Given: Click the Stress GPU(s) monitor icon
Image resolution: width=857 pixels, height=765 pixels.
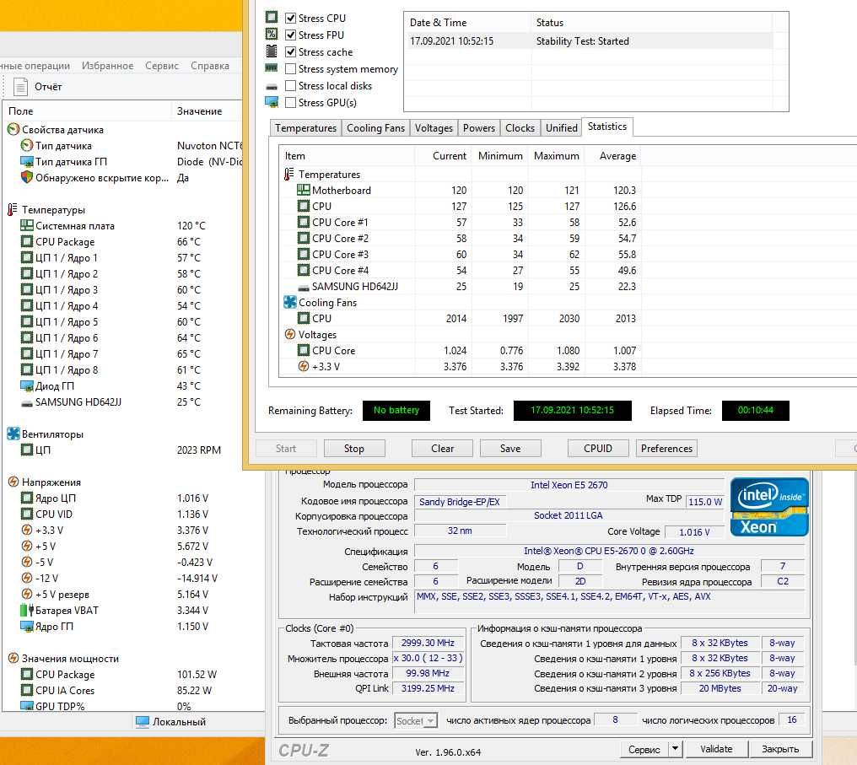Looking at the screenshot, I should [x=271, y=102].
